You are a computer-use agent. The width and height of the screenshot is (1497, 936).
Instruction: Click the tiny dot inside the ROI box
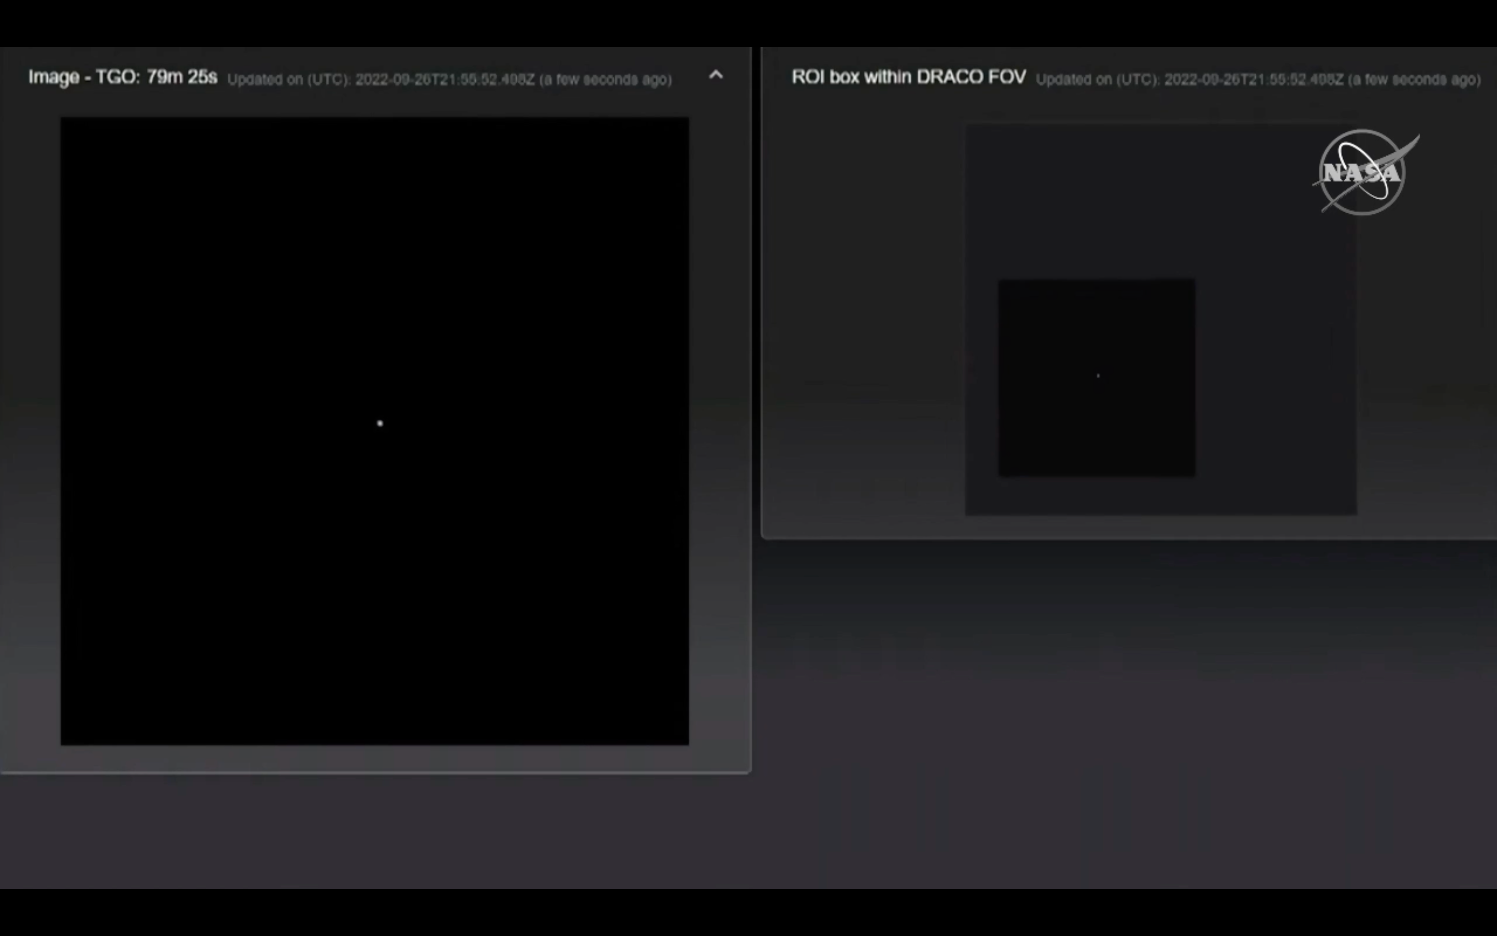click(1098, 376)
